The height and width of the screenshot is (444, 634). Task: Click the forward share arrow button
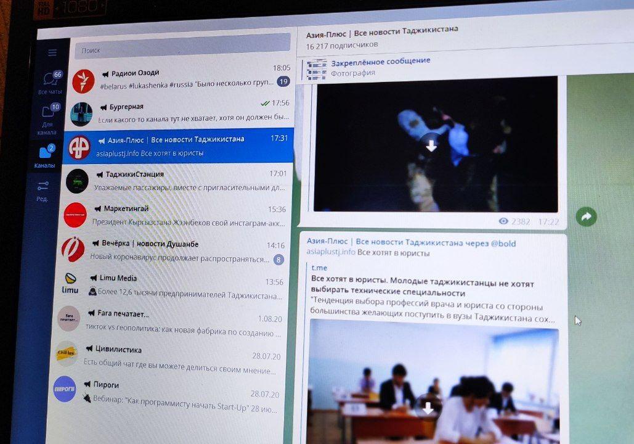click(x=586, y=216)
